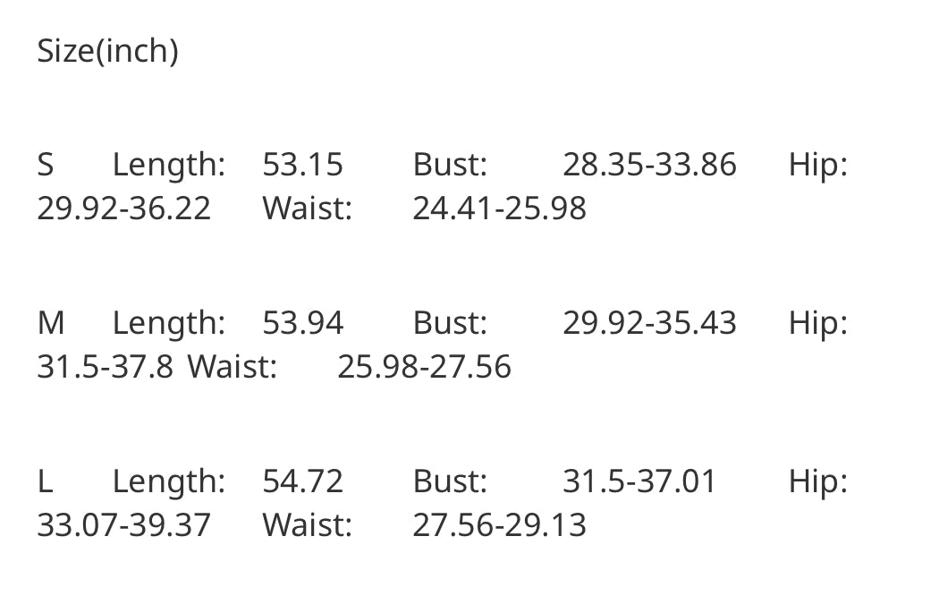Click the S size label
The image size is (939, 596).
[46, 165]
